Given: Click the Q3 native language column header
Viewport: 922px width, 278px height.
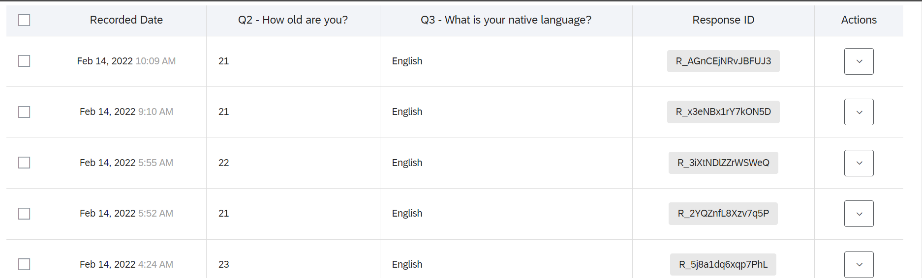Looking at the screenshot, I should tap(506, 20).
